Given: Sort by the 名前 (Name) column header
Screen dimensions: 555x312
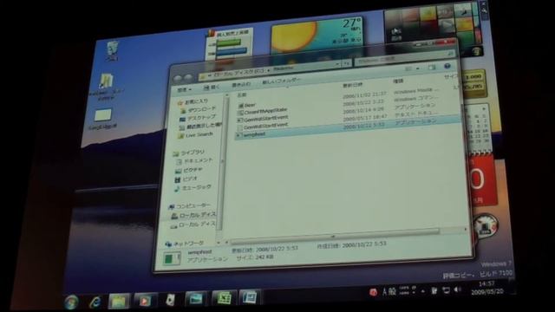Looking at the screenshot, I should tap(241, 95).
